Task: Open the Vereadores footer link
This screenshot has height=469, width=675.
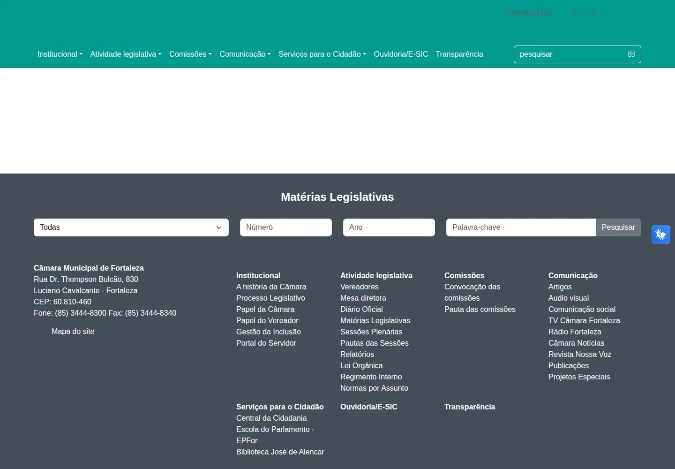Action: 359,287
